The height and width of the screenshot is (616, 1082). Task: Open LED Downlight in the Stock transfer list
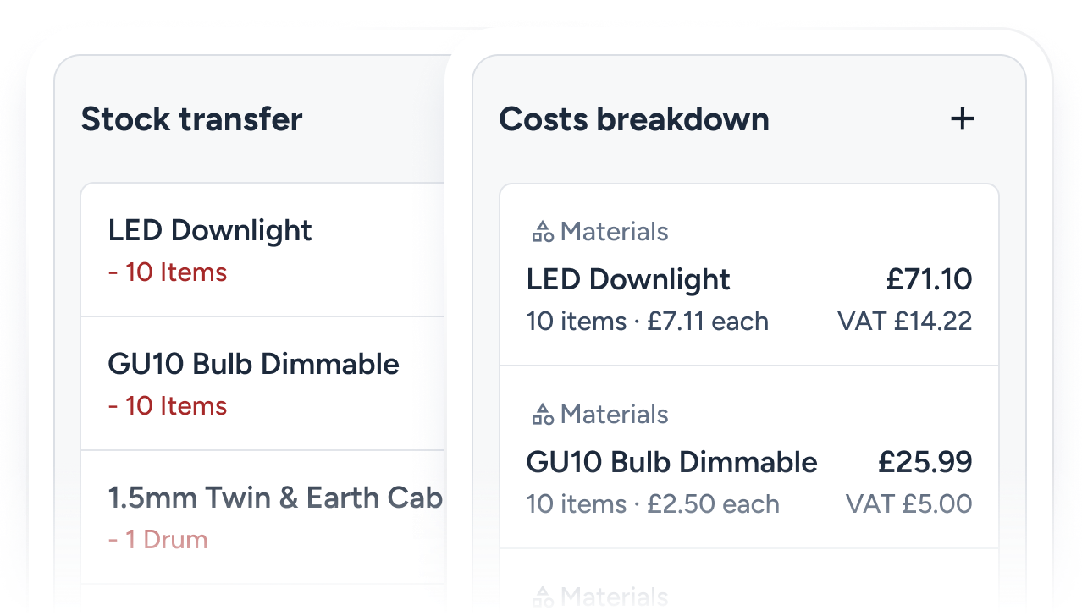(210, 230)
